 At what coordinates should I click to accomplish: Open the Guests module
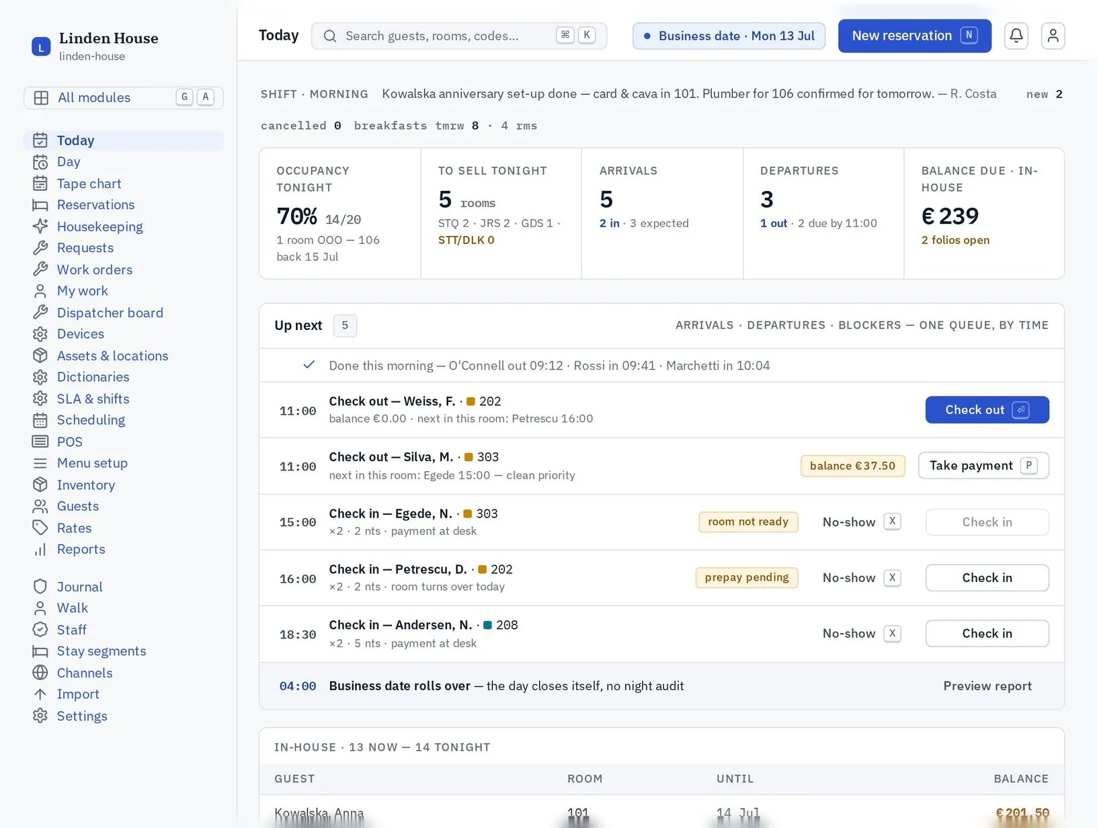point(124,506)
